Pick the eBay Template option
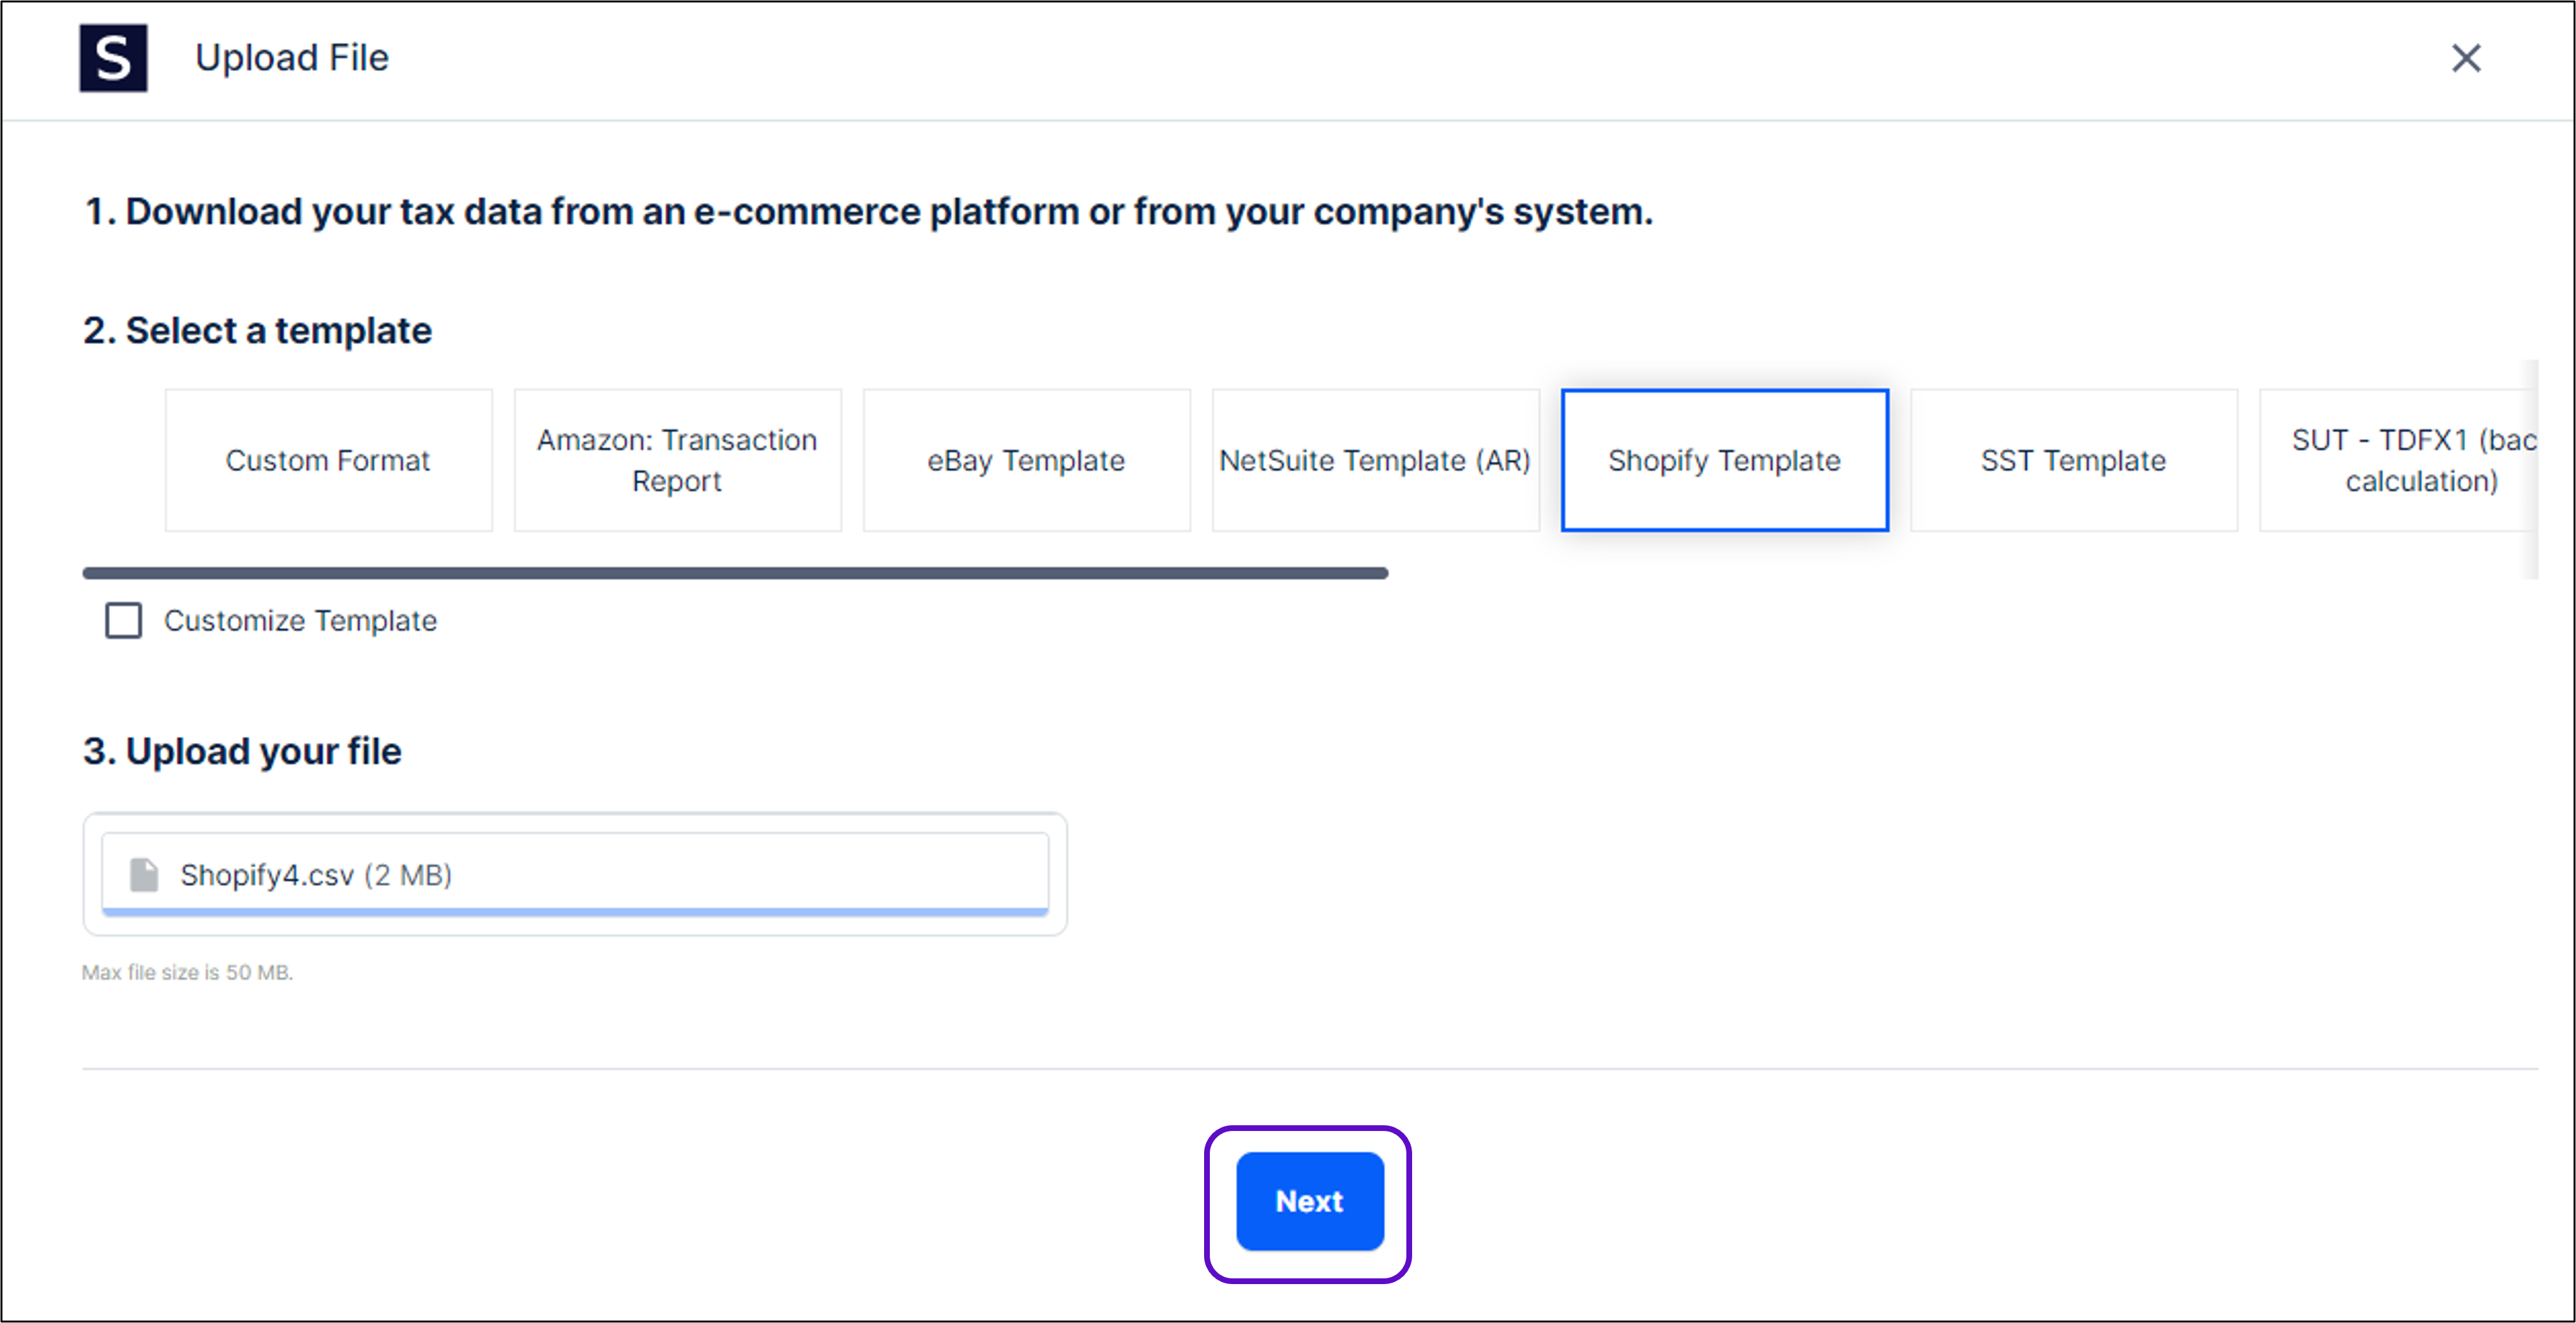Screen dimensions: 2576x1323 point(1026,460)
